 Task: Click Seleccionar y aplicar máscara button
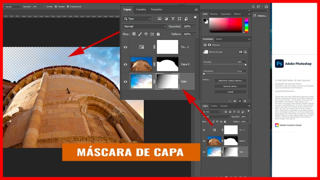[x=230, y=81]
